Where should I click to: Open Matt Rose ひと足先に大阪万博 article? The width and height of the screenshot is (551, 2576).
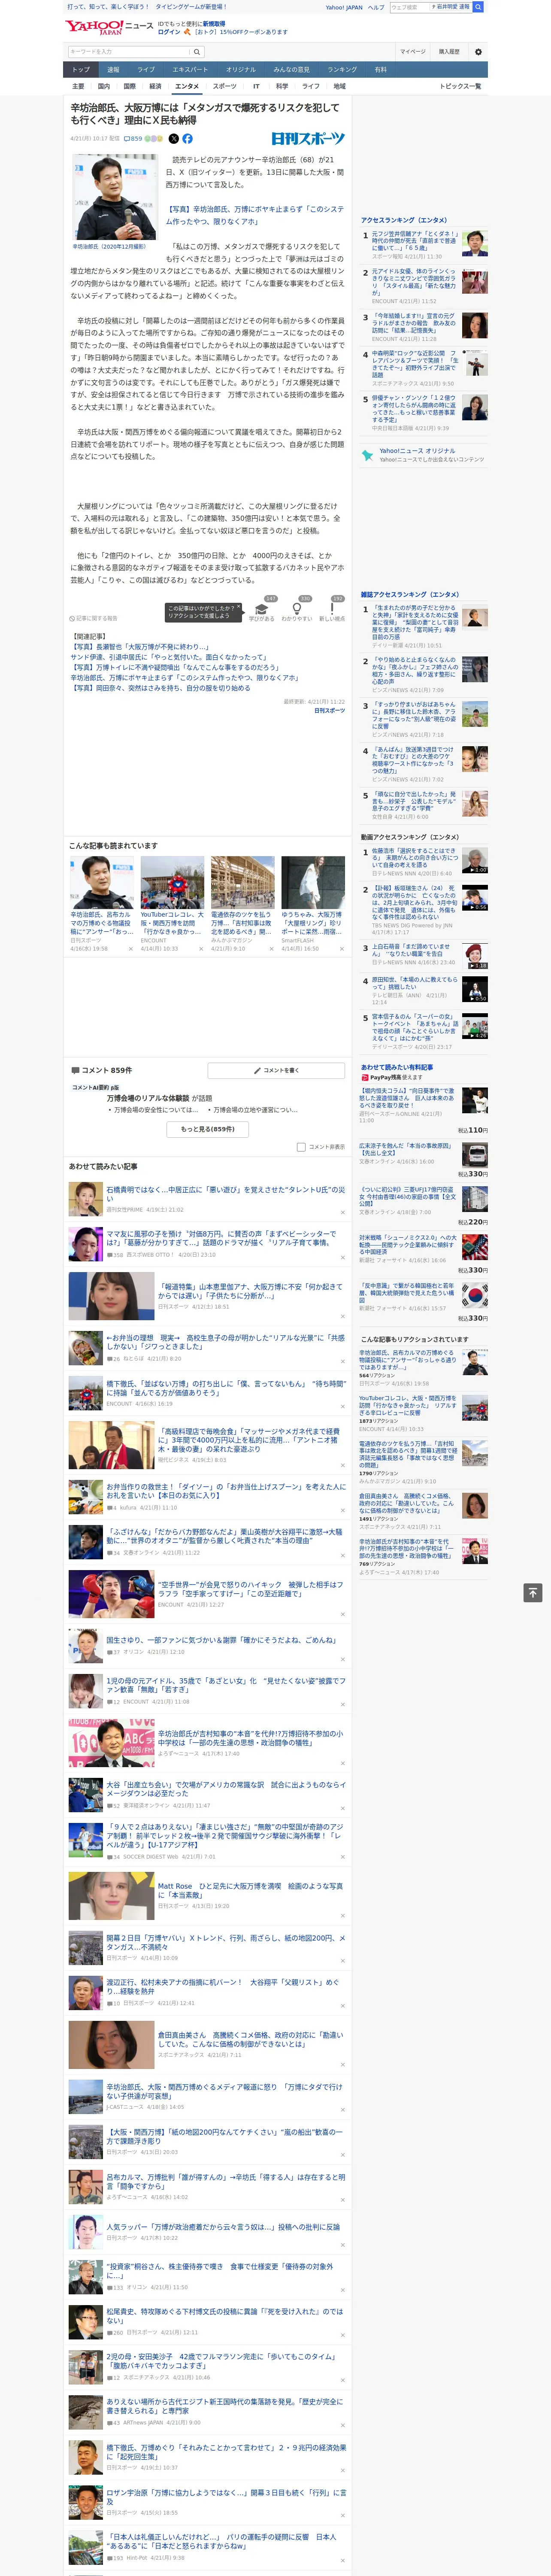tap(250, 1889)
